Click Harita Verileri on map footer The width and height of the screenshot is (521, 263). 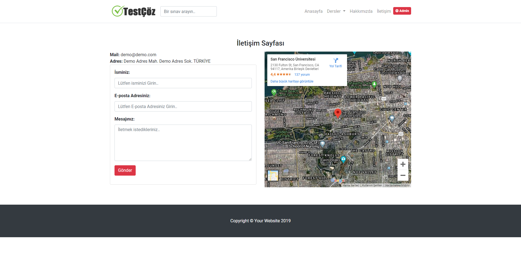[351, 185]
